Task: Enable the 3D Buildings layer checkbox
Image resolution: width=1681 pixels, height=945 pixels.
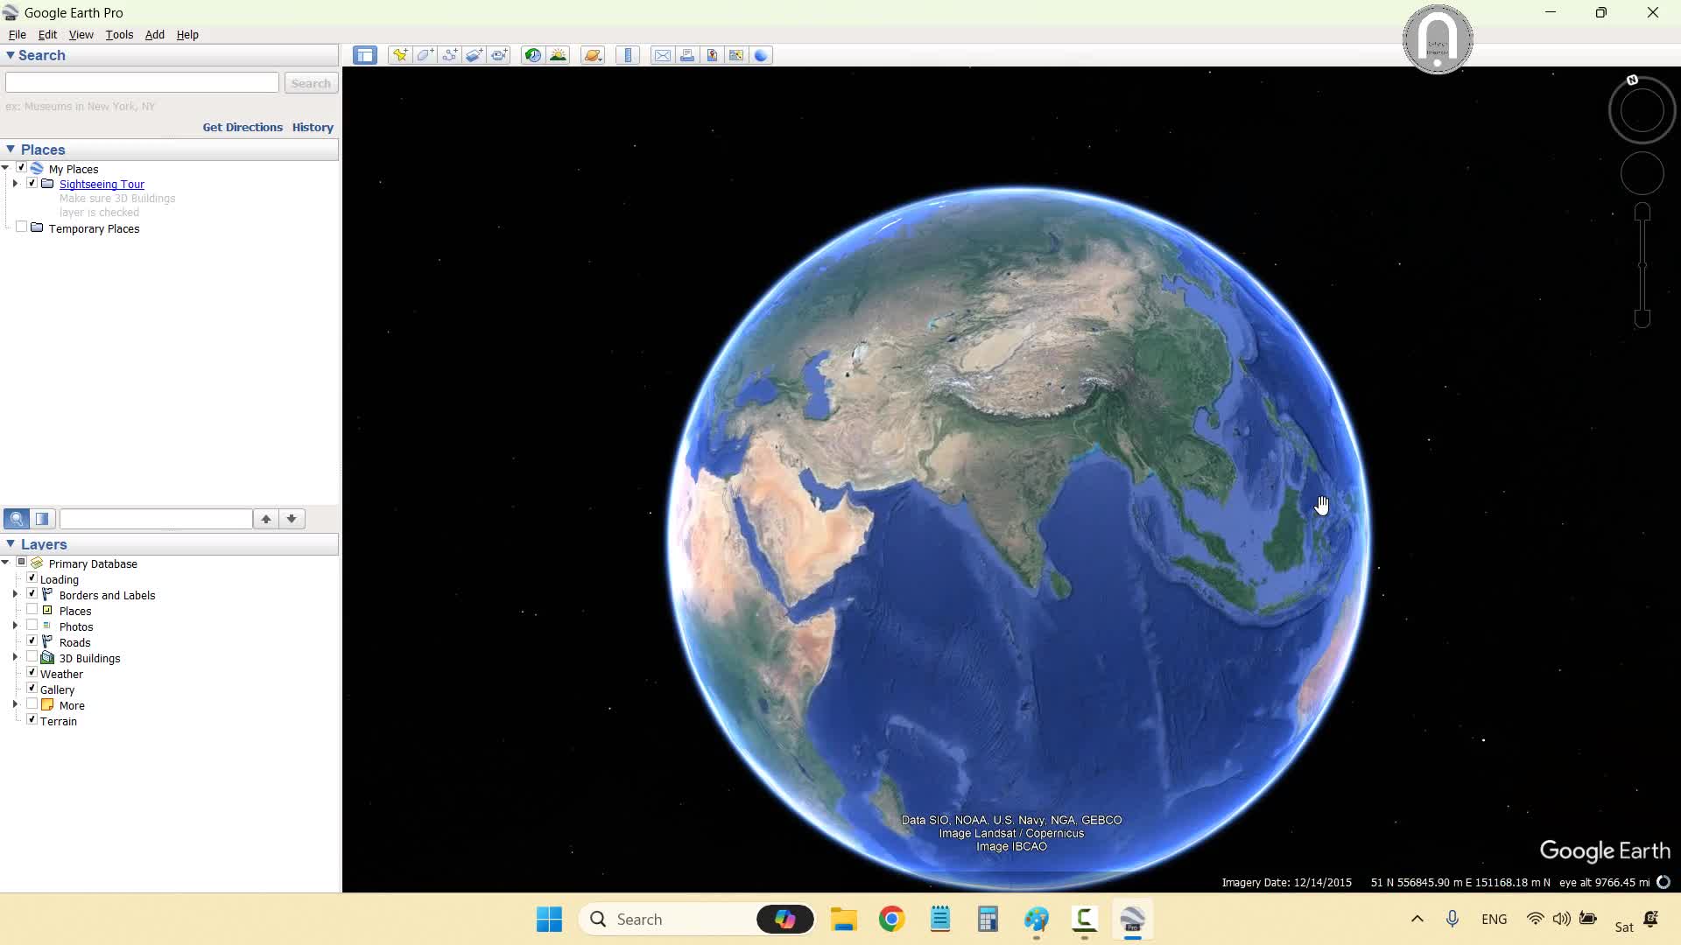Action: click(x=32, y=657)
